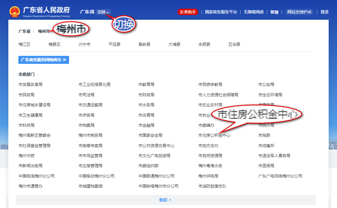Open 市农业农村局 link
337x208 pixels.
coord(210,105)
